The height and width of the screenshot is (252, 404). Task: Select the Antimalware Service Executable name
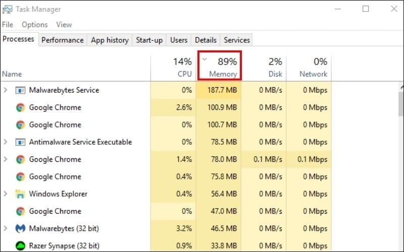(x=80, y=142)
